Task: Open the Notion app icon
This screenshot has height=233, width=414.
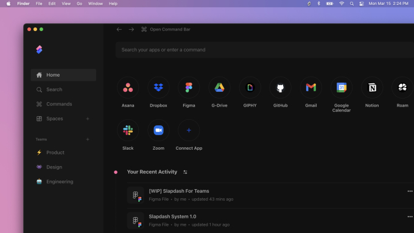Action: (372, 88)
